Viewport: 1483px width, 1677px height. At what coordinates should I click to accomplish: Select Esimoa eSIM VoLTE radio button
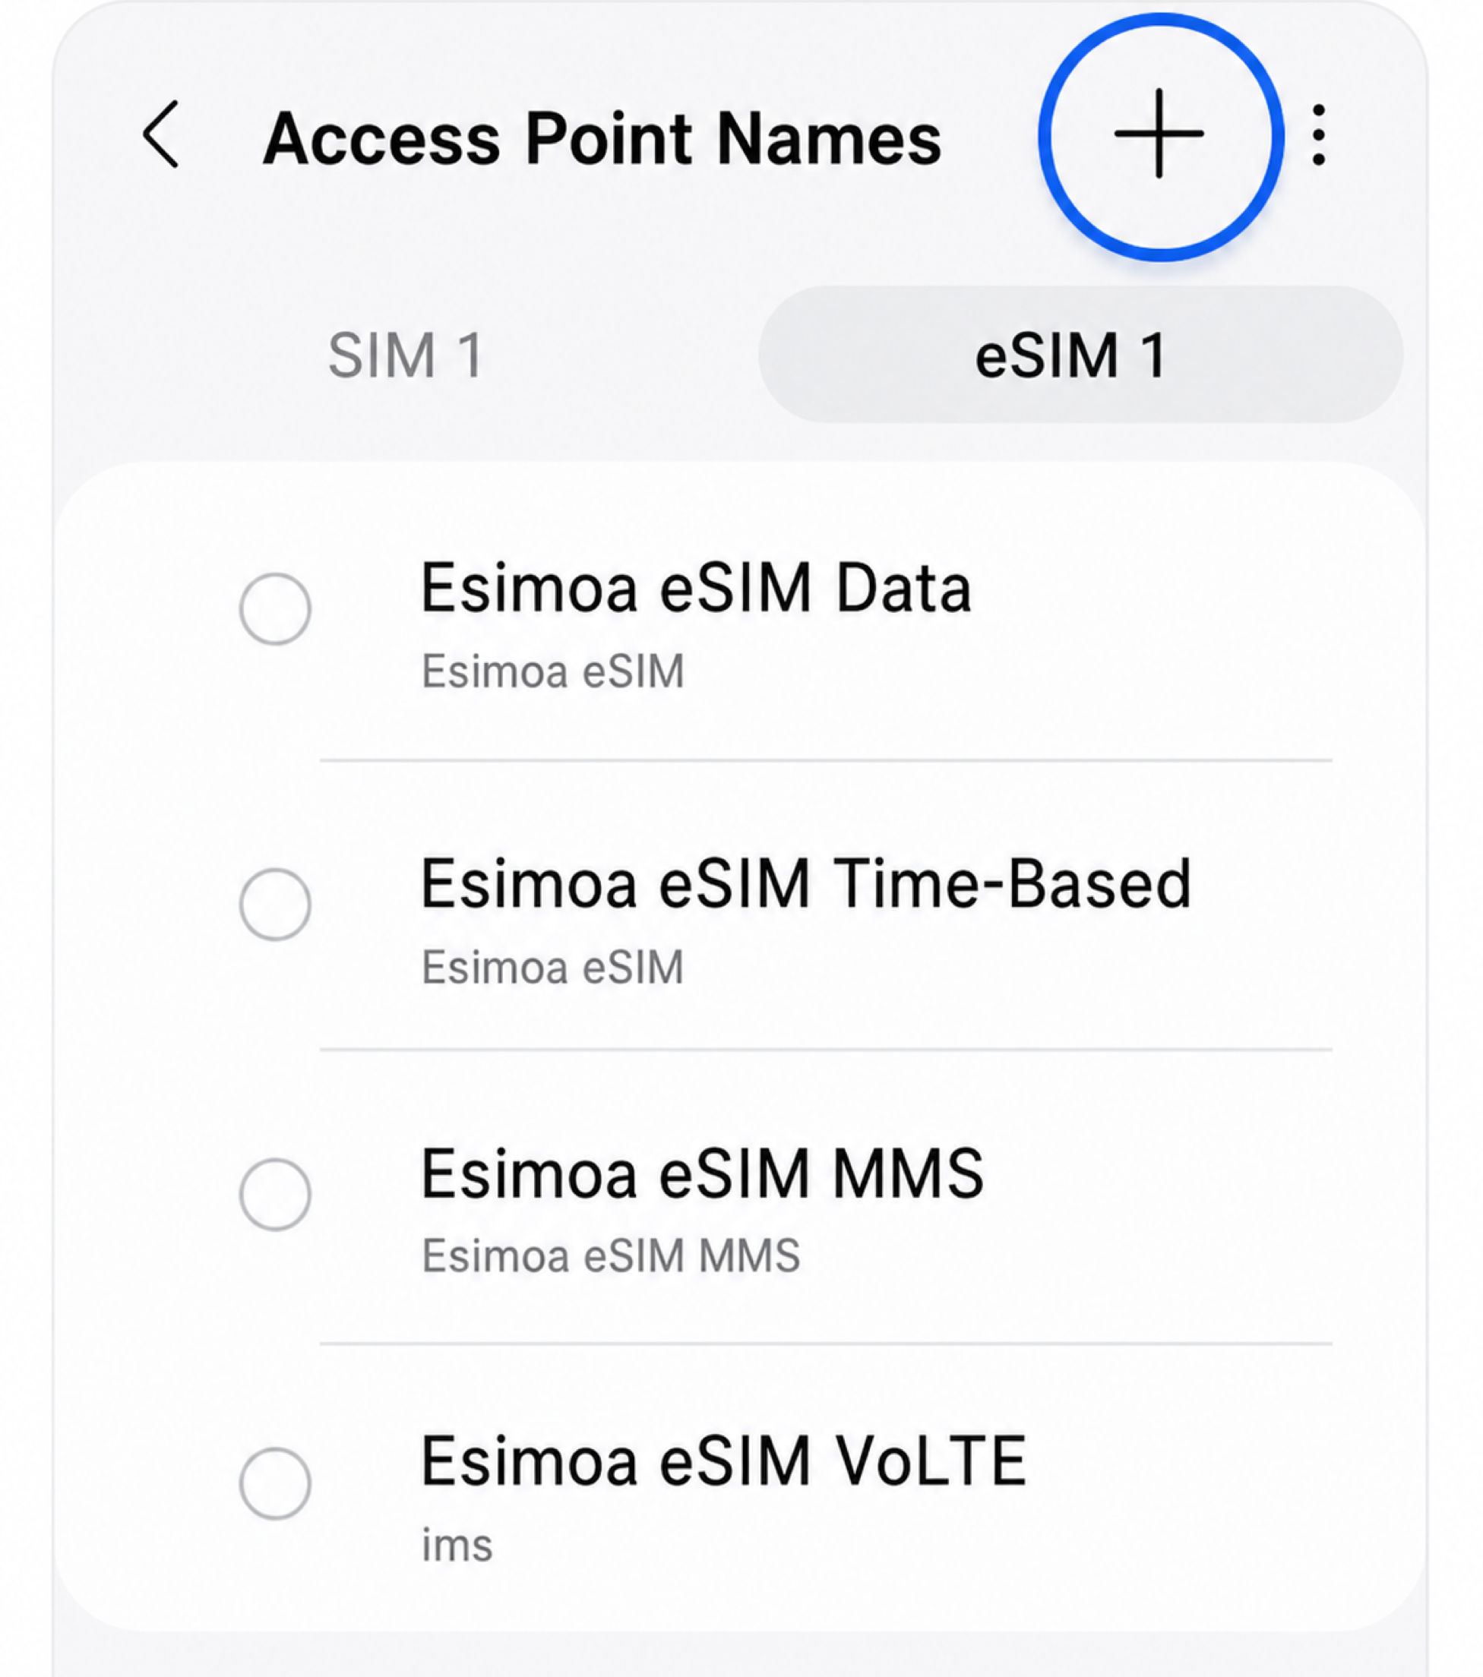point(275,1483)
